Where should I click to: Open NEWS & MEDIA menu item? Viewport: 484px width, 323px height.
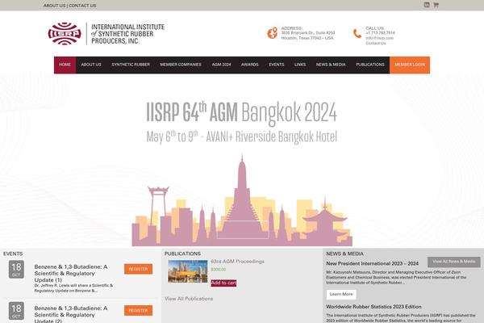click(331, 65)
